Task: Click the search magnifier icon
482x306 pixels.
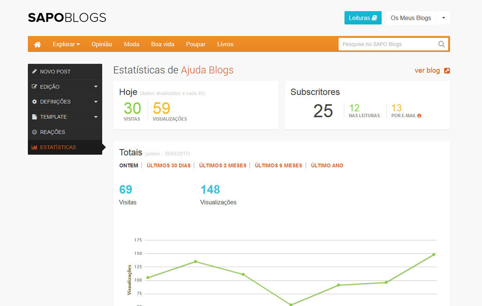Action: pyautogui.click(x=441, y=44)
